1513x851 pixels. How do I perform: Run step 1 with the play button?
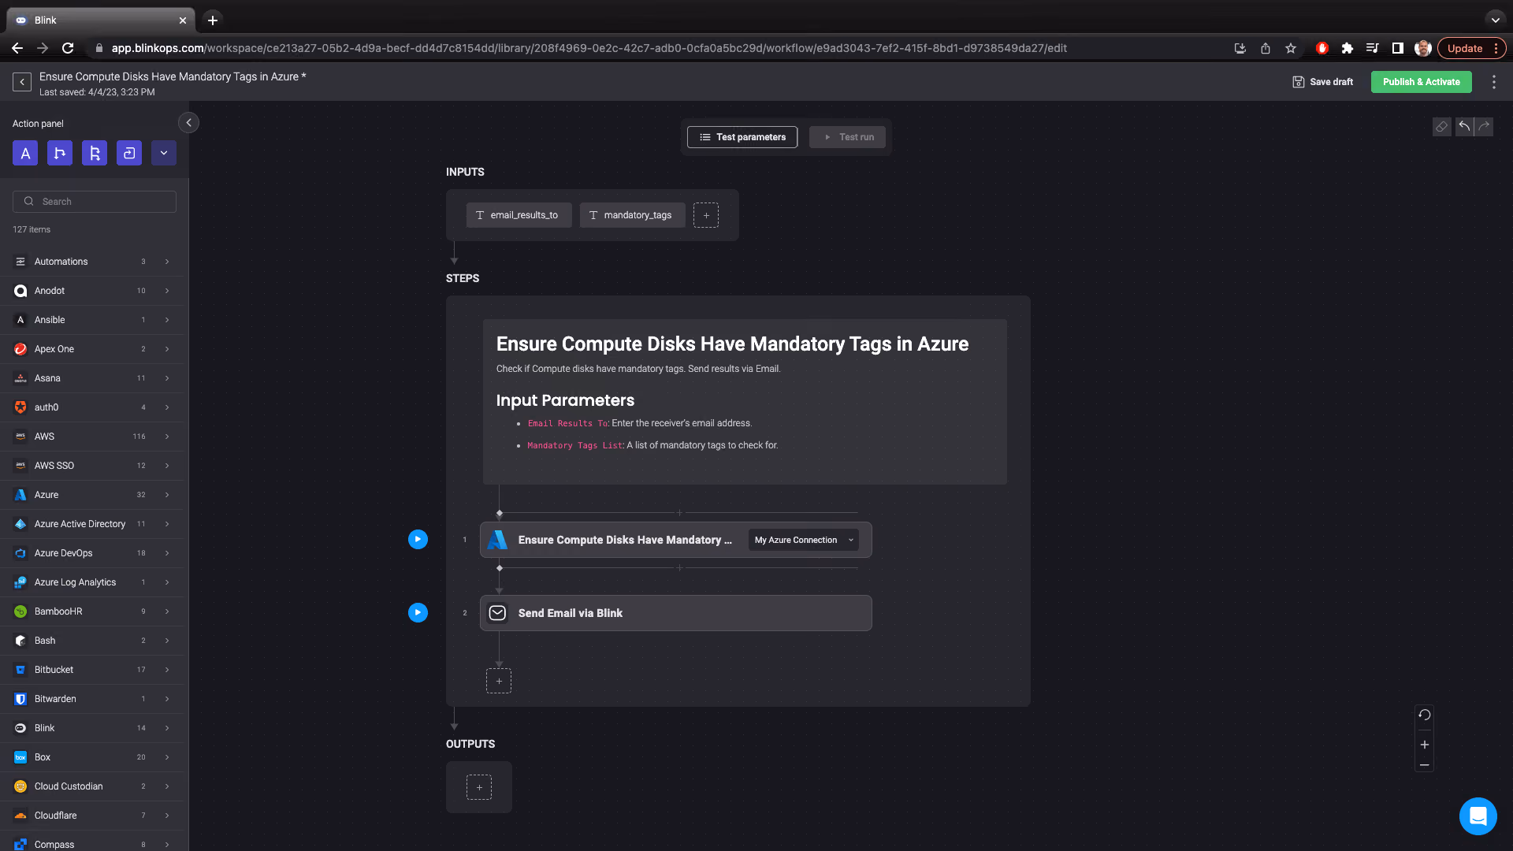[x=418, y=540]
